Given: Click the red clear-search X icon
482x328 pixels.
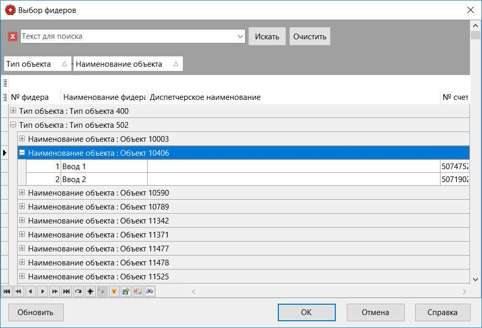Looking at the screenshot, I should pyautogui.click(x=12, y=36).
